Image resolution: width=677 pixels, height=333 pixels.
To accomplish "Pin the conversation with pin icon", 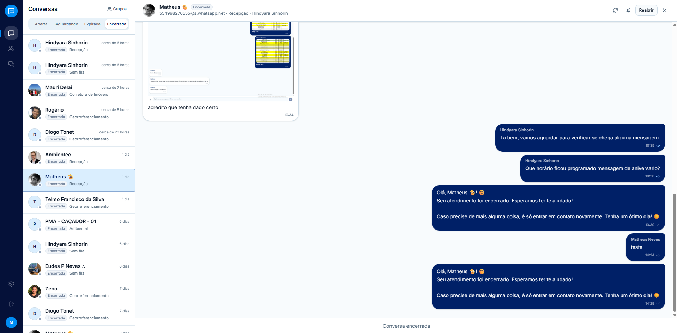I will 628,10.
